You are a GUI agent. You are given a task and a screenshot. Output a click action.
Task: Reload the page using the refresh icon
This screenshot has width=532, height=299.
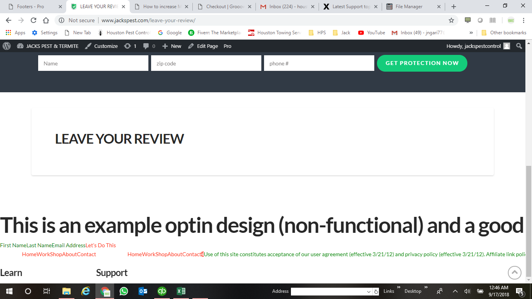point(33,20)
